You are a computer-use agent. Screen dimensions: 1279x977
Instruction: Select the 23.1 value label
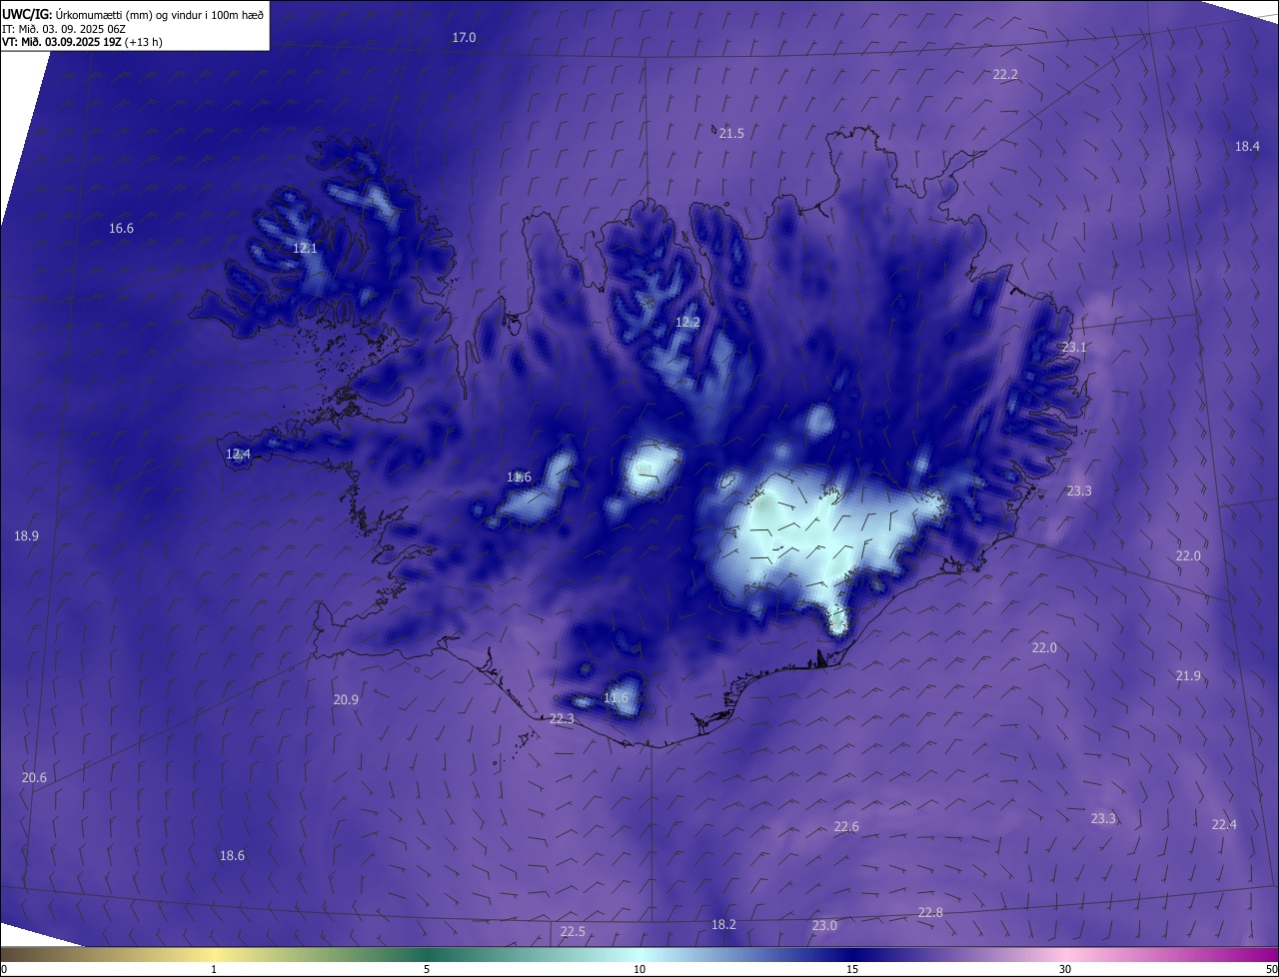click(1074, 348)
